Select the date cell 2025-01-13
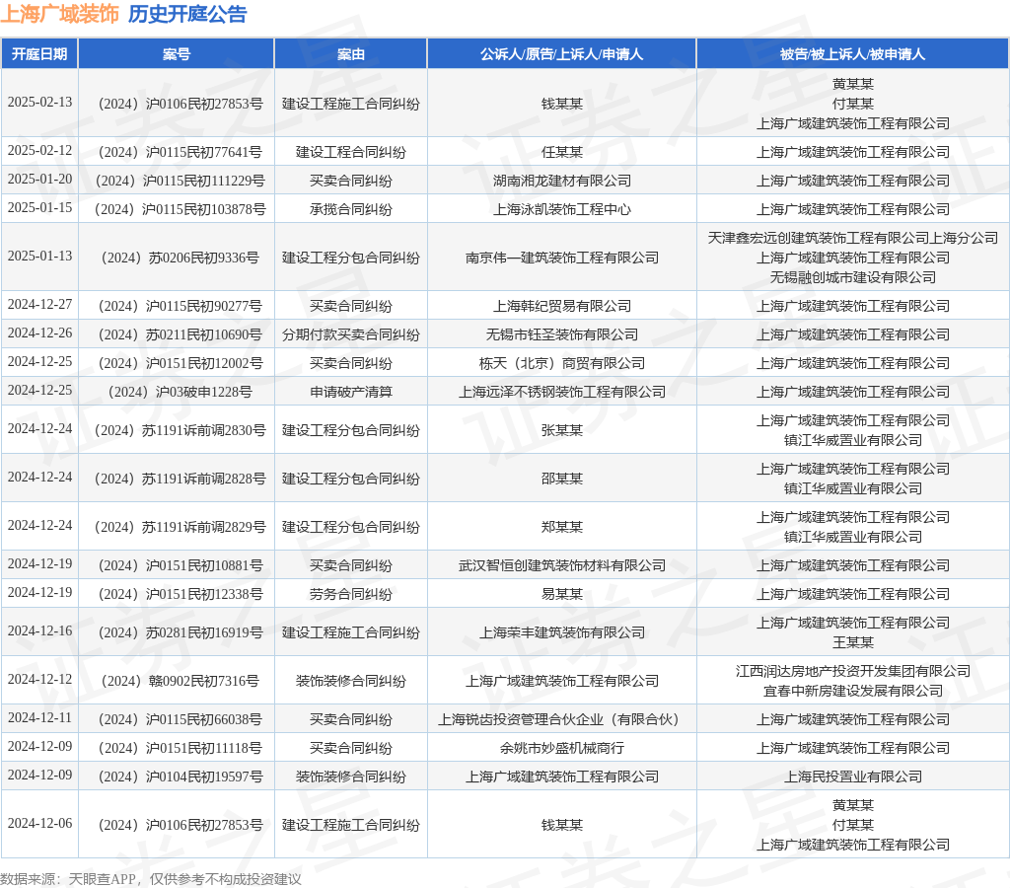 [x=39, y=257]
